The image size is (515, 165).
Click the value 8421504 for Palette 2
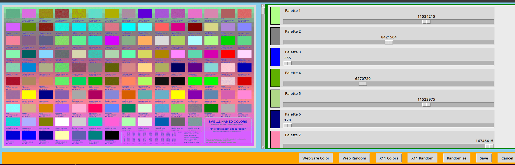click(x=389, y=37)
